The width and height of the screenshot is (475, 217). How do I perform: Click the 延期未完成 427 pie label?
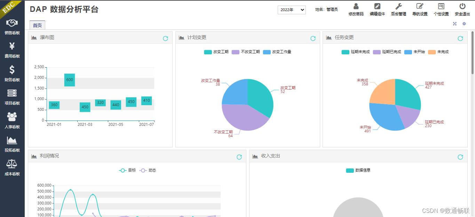click(x=434, y=85)
